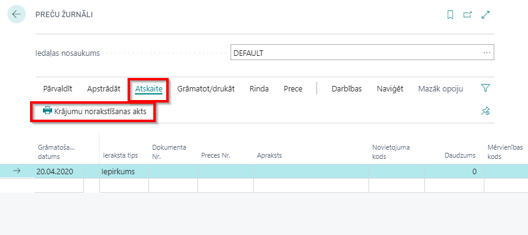
Task: Select the quantity cell showing 0
Action: pos(454,172)
